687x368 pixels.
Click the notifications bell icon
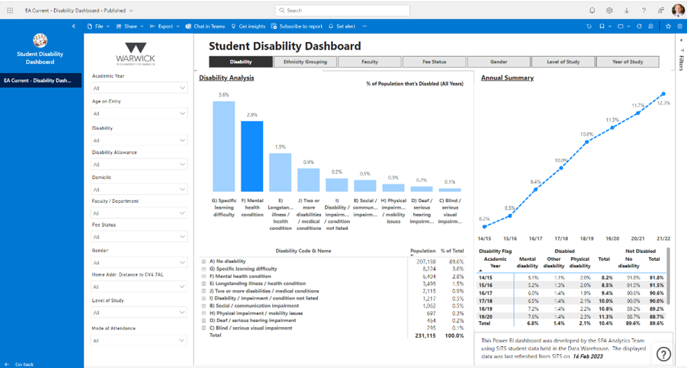tap(592, 11)
